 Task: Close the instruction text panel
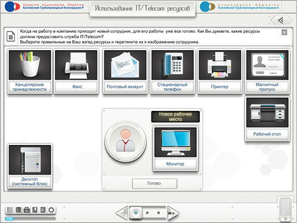tap(284, 32)
